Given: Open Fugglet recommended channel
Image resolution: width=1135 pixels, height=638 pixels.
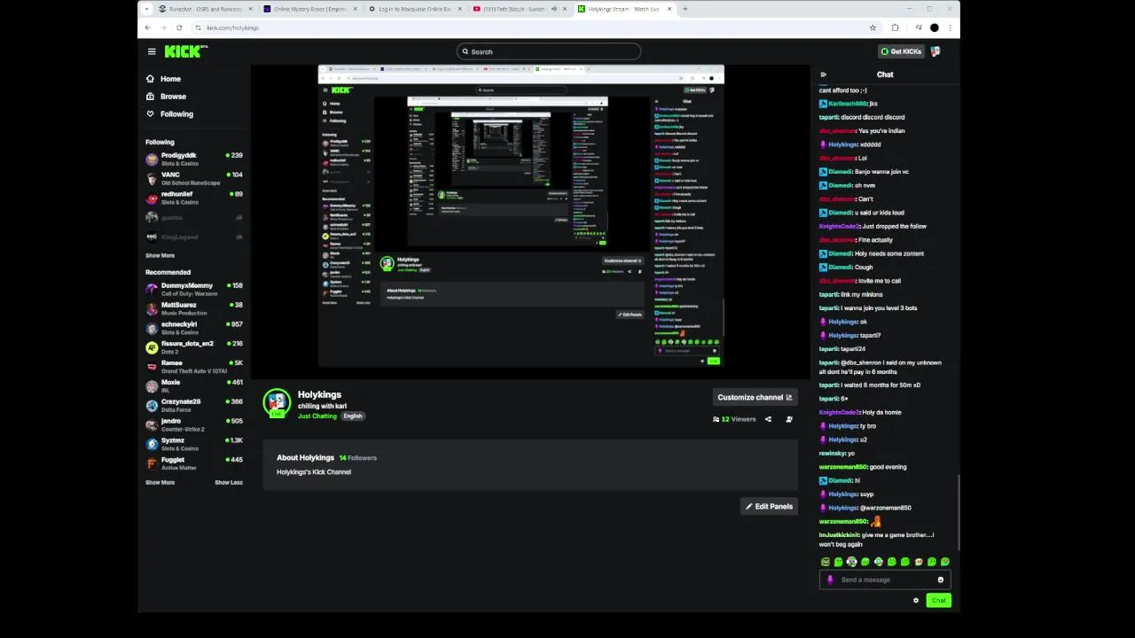Looking at the screenshot, I should tap(194, 463).
